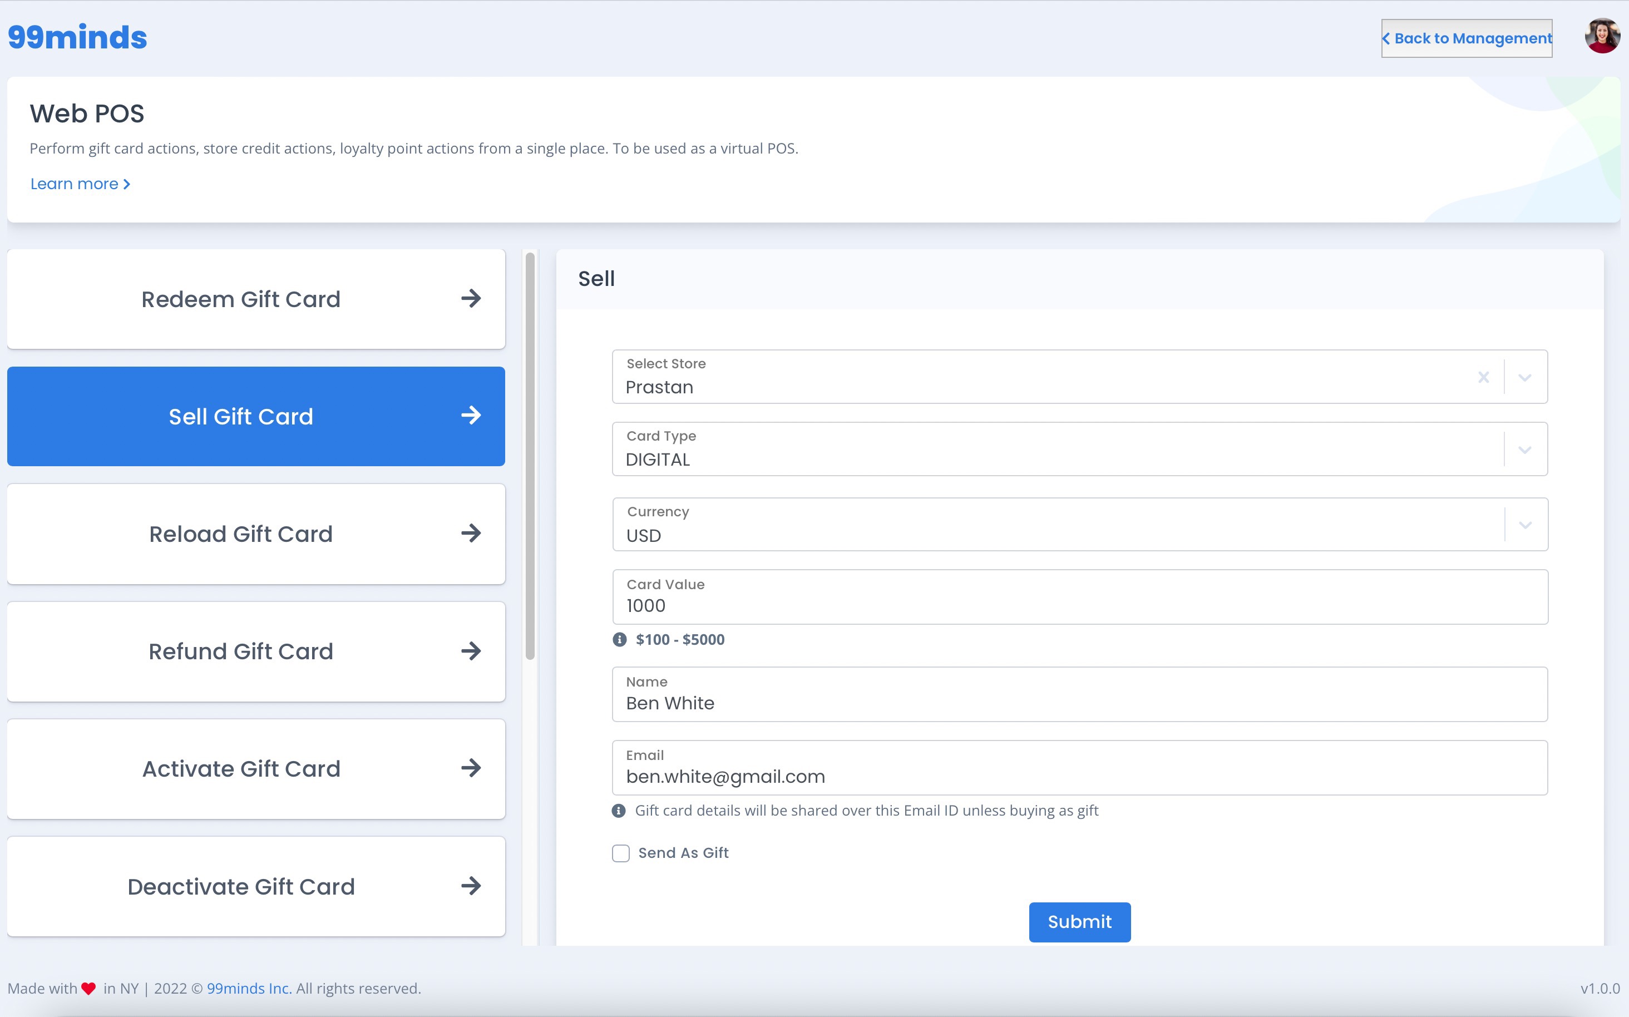Click the $100 - $5000 range text

click(680, 640)
